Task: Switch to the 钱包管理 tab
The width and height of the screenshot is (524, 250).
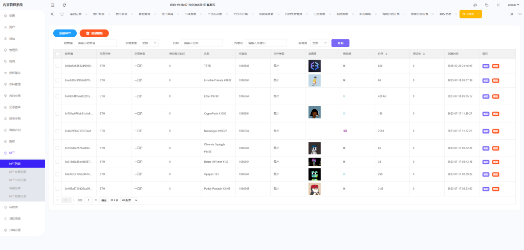Action: [x=144, y=14]
